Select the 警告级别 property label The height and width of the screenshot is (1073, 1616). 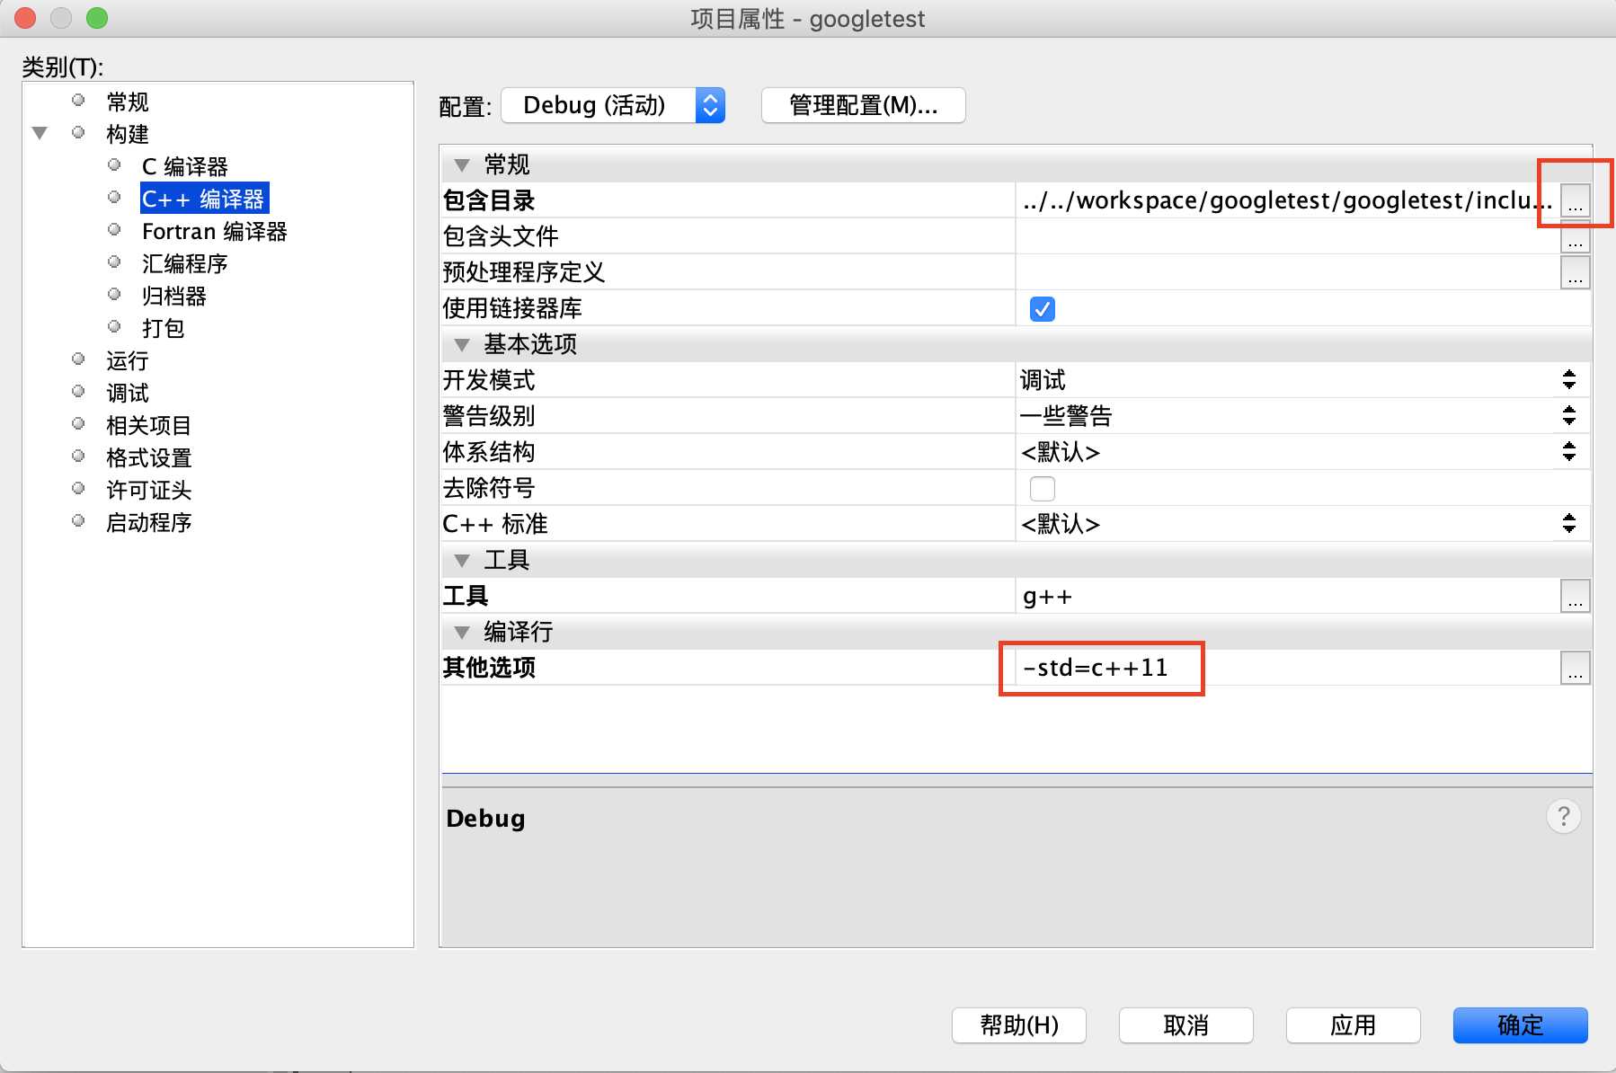(489, 416)
